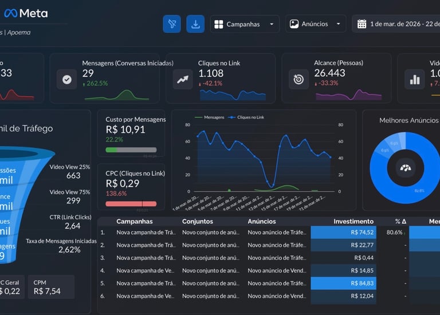The height and width of the screenshot is (315, 440).
Task: Click the Video View 25% value 663
Action: (x=73, y=176)
